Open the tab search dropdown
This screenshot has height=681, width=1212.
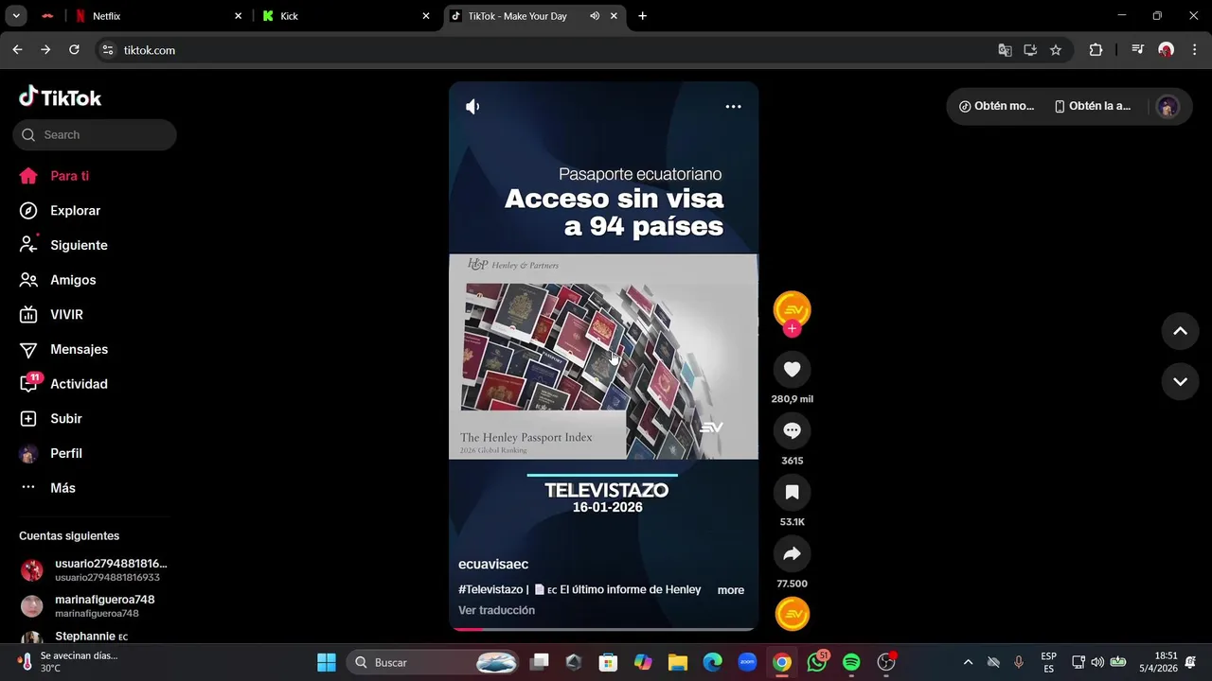(x=16, y=16)
